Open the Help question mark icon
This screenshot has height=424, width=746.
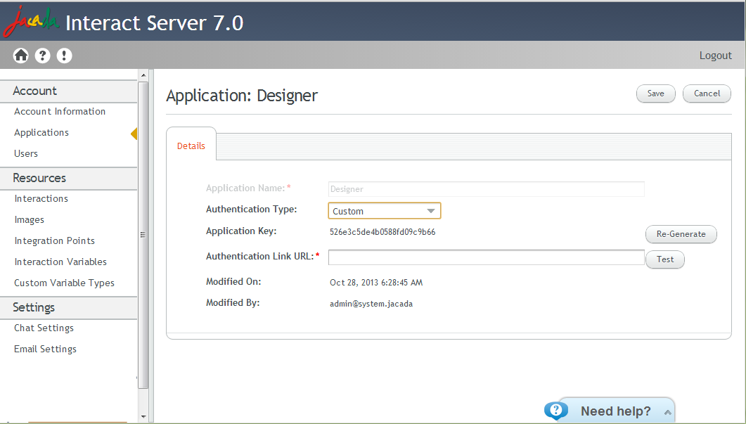tap(42, 56)
